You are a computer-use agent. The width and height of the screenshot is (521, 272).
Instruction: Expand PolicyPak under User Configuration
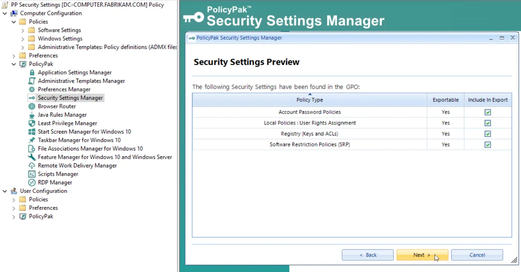[14, 216]
